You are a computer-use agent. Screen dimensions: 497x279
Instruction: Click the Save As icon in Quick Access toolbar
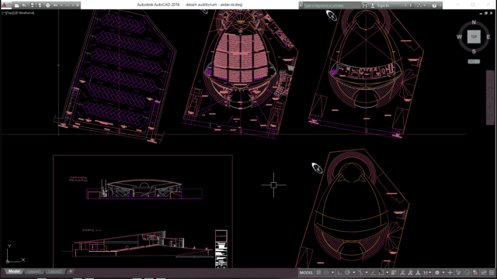click(x=40, y=5)
